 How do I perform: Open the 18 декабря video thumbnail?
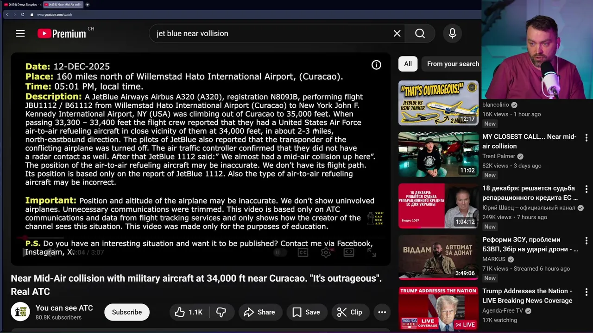pos(438,206)
